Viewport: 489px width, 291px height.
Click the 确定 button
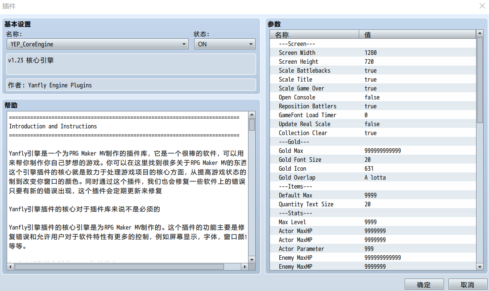pos(424,284)
